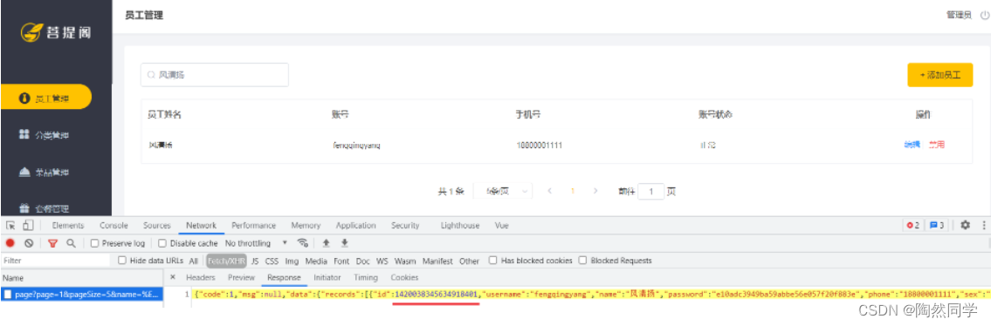Switch to the Network tab
The height and width of the screenshot is (326, 991).
coord(201,225)
